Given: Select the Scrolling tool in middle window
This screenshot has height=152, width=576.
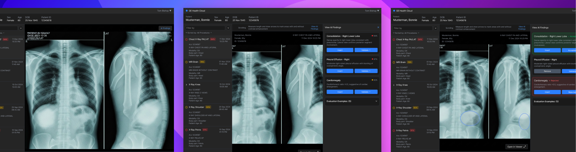Looking at the screenshot, I should coord(242,28).
